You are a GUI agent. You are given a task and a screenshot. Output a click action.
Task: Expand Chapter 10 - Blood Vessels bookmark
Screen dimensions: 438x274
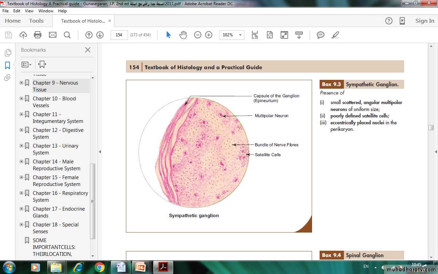click(21, 99)
